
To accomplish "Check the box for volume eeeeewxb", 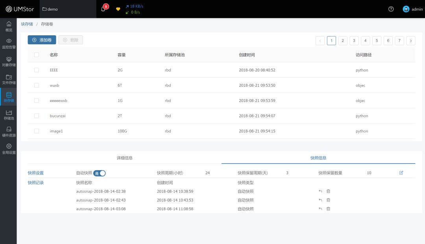I will 37,100.
